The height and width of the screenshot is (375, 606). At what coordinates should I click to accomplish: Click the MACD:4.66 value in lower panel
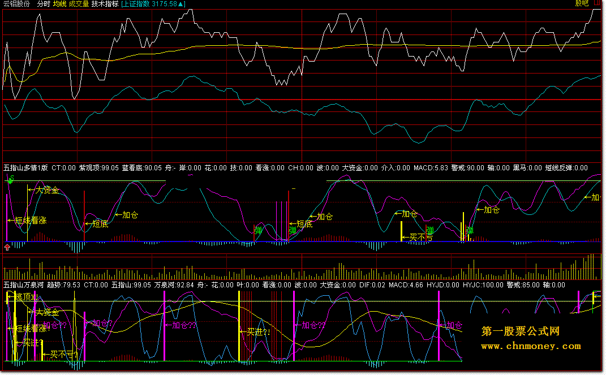click(x=406, y=285)
